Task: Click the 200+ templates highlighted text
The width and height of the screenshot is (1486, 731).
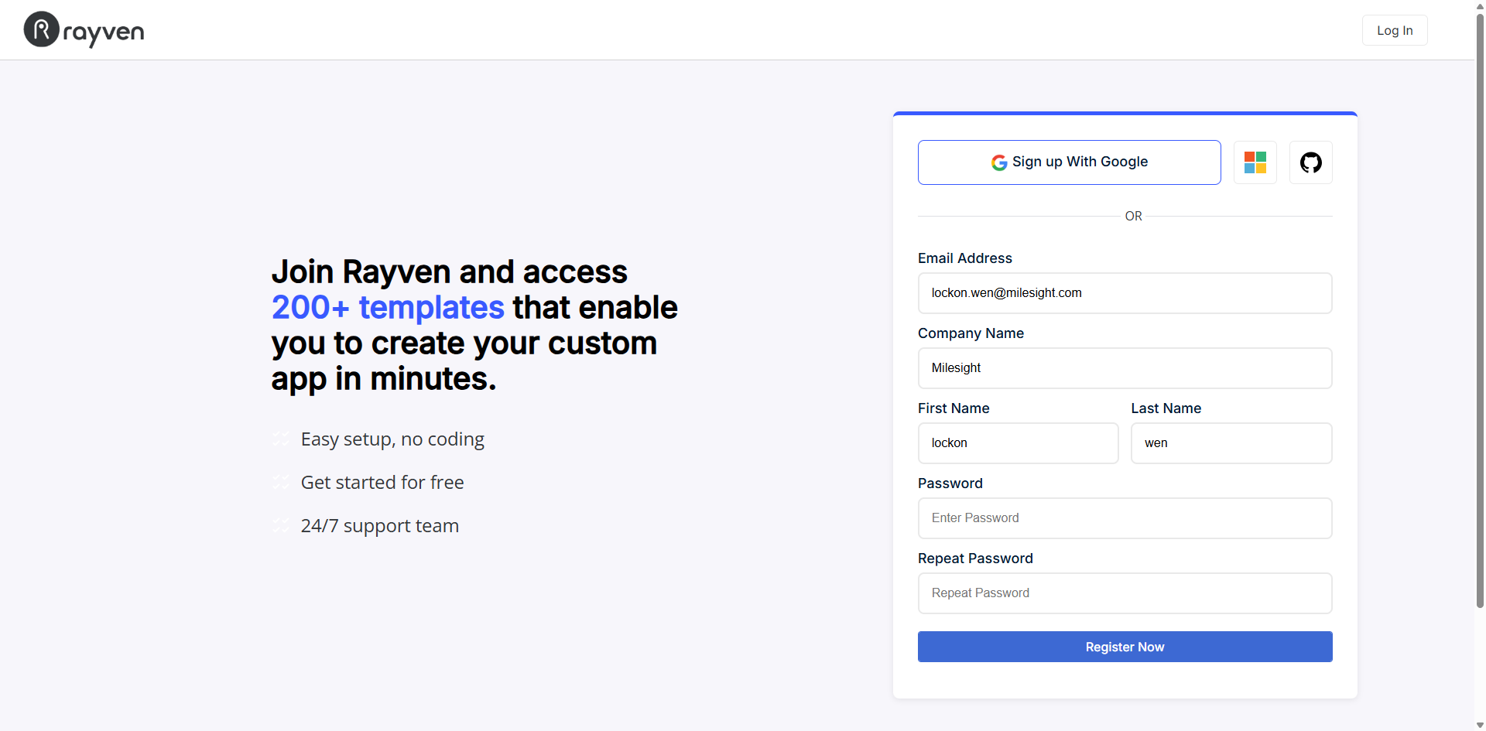Action: [x=388, y=307]
